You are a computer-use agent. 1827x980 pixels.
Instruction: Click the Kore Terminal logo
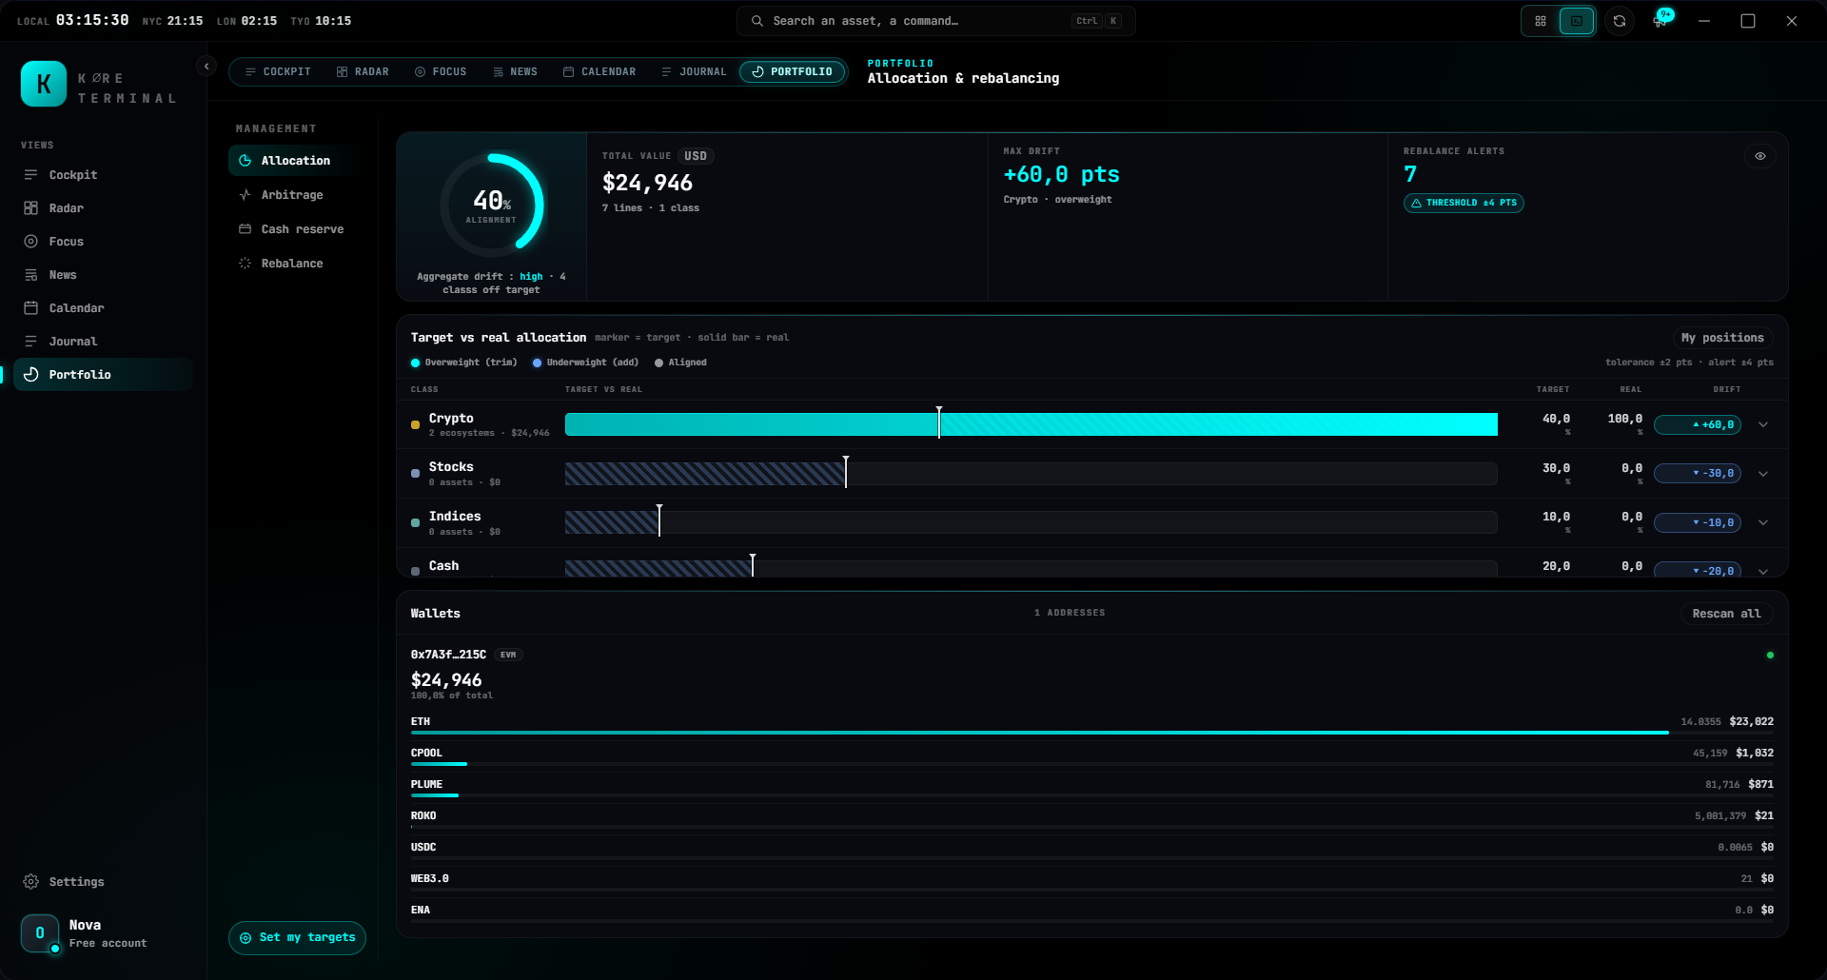coord(44,84)
